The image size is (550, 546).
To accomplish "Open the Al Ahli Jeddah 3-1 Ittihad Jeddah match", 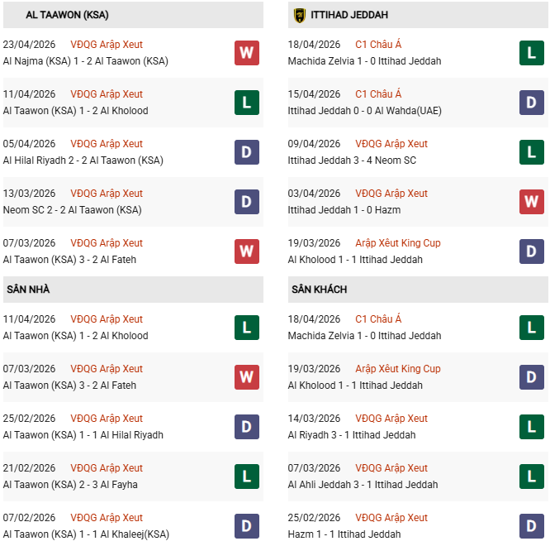I will [x=363, y=485].
